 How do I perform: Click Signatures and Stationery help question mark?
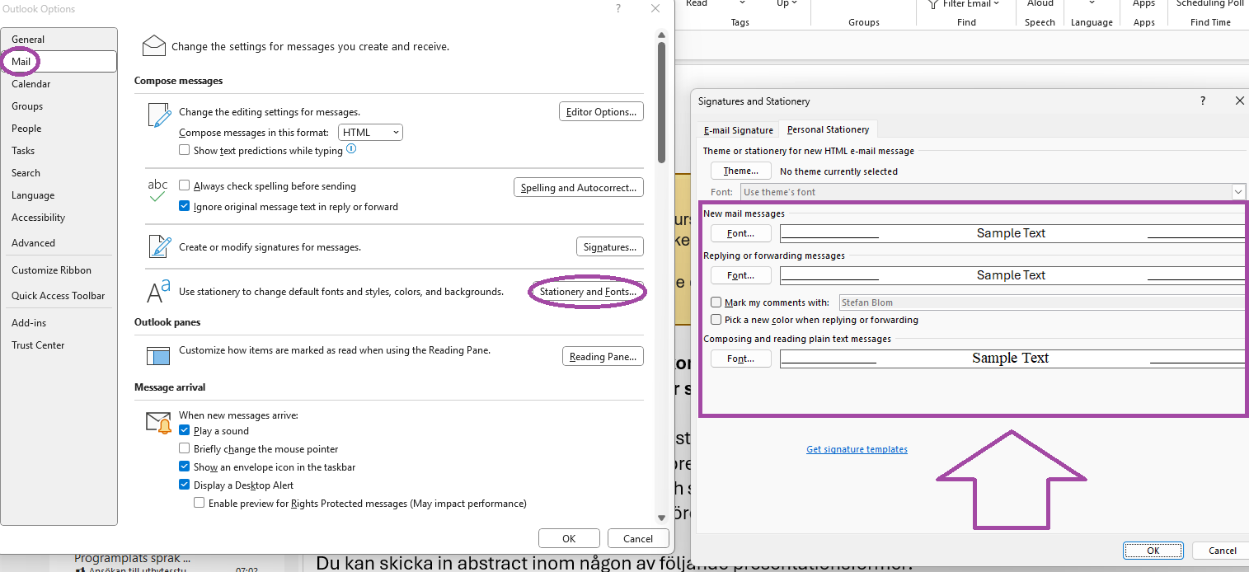[x=1203, y=101]
